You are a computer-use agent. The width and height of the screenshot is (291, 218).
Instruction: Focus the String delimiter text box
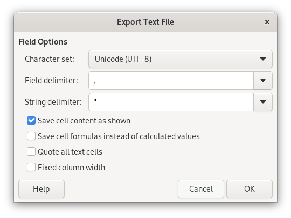pos(171,102)
